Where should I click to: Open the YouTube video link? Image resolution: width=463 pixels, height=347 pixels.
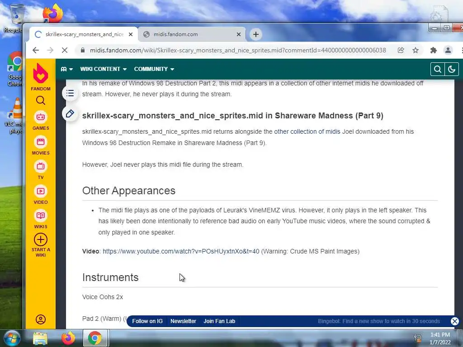[181, 251]
